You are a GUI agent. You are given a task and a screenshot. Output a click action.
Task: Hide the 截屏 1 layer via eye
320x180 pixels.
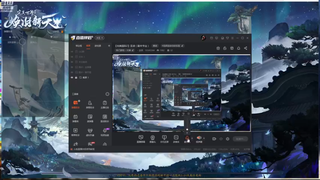point(72,78)
